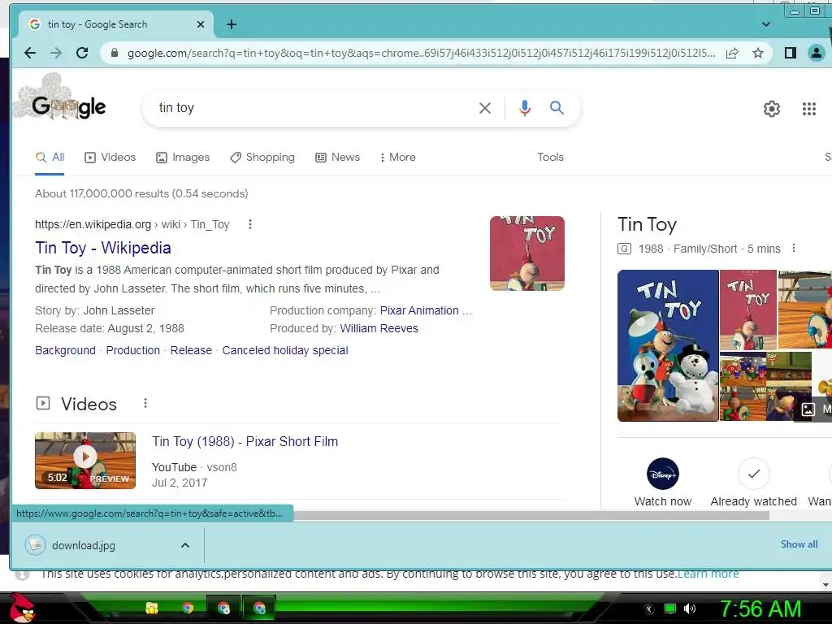Click the Tin Toy knowledge panel title
The image size is (832, 624).
pos(647,224)
